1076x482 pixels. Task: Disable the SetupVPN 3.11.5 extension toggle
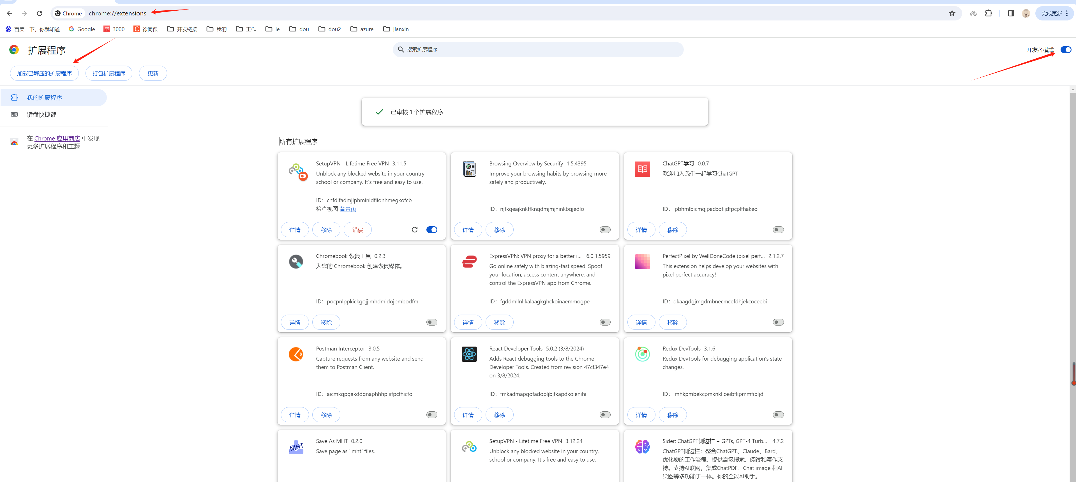[x=431, y=230]
